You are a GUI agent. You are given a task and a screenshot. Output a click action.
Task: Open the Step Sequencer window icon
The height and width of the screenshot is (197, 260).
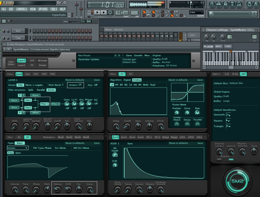(219, 4)
